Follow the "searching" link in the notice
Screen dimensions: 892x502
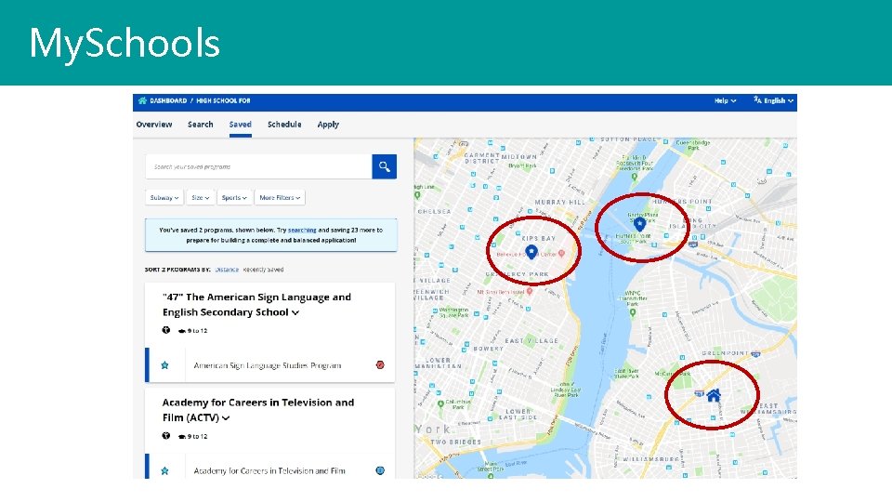point(302,230)
